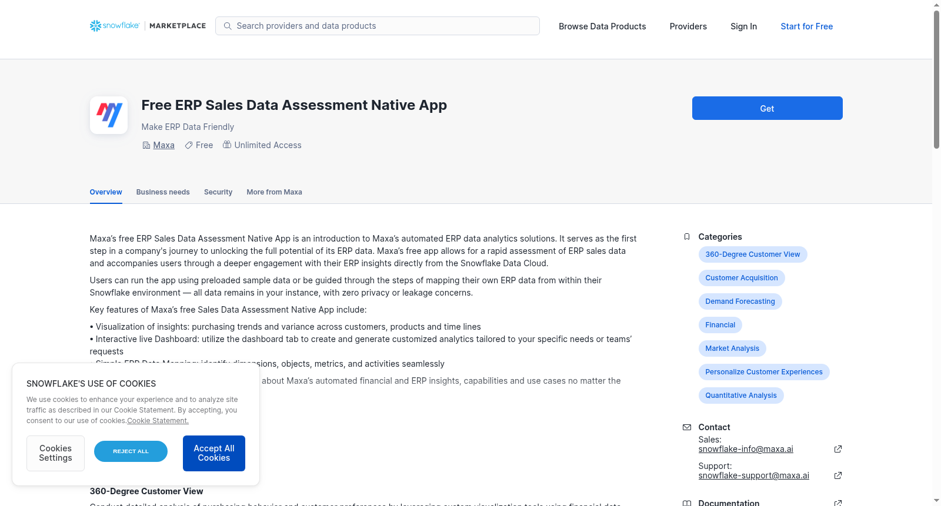Click the 'Make ERP Data Friendly' subtitle
This screenshot has height=506, width=941.
(x=188, y=127)
